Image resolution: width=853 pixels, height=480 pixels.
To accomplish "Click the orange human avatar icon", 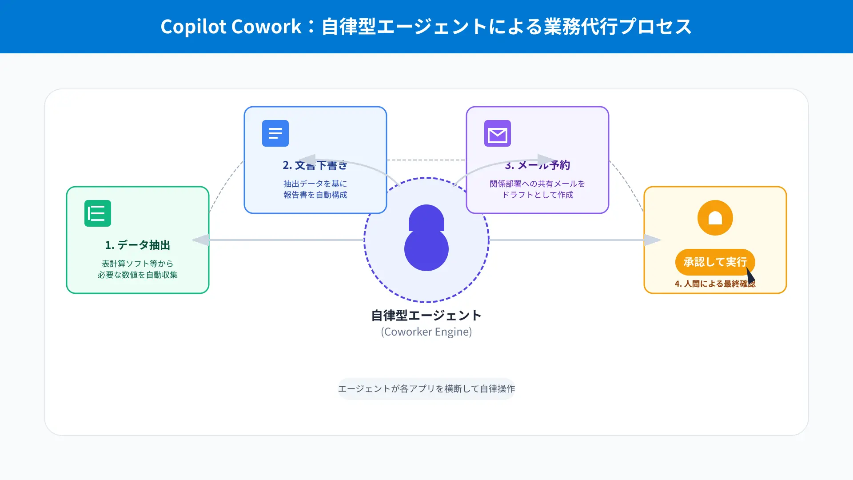I will (715, 218).
